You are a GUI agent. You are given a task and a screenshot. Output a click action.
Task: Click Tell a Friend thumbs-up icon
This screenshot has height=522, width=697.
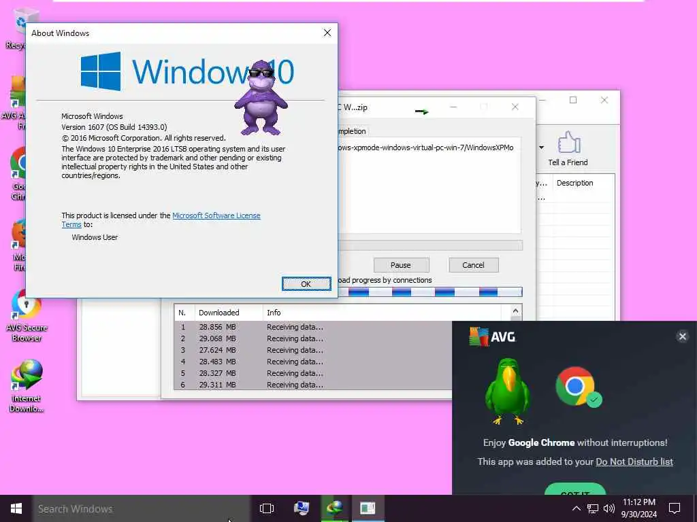[x=568, y=143]
